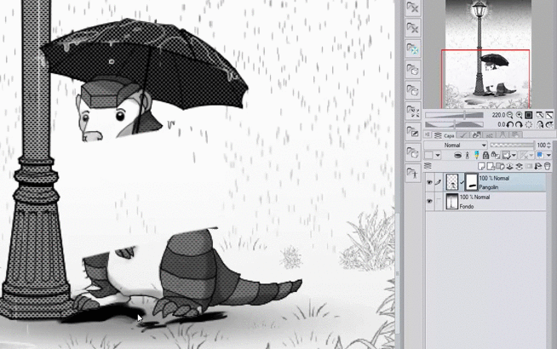This screenshot has width=557, height=349.
Task: Click the layer opacity slider
Action: click(513, 145)
